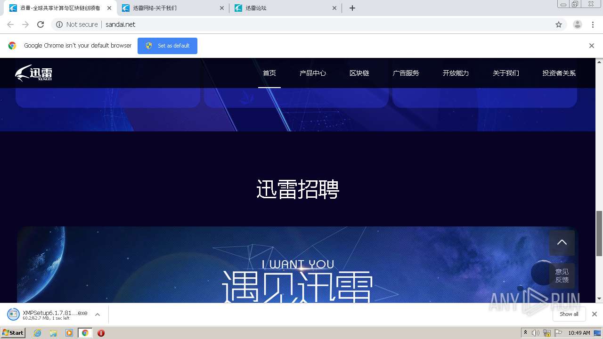This screenshot has width=603, height=339.
Task: Select the 首页 navigation item
Action: (269, 73)
